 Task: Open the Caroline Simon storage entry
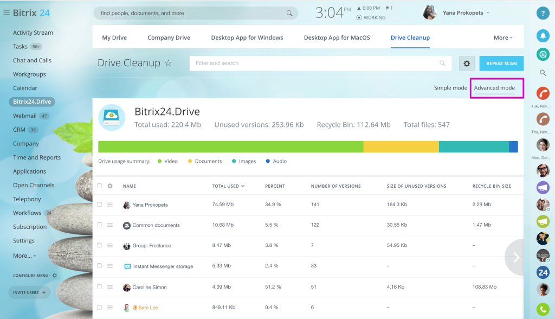[x=150, y=287]
